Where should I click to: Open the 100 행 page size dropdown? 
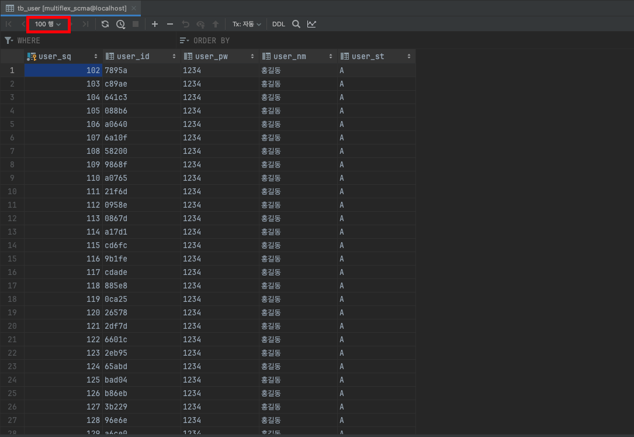(48, 25)
